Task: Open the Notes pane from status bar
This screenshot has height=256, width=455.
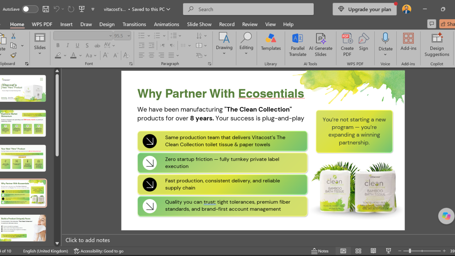Action: tap(320, 251)
